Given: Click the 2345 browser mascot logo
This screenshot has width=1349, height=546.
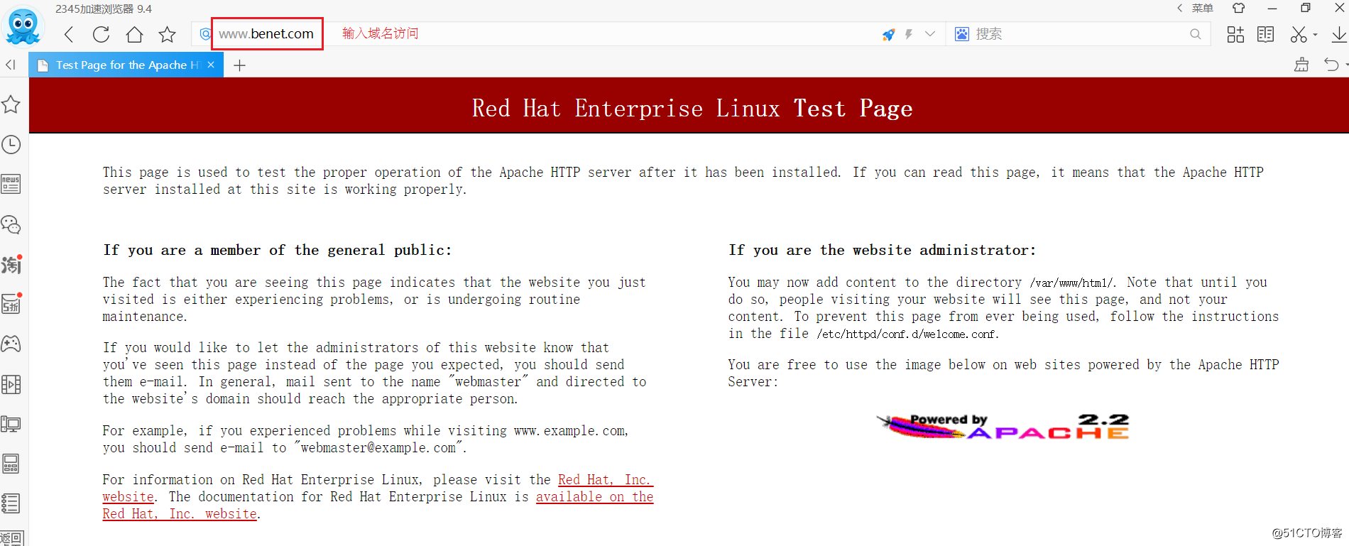Looking at the screenshot, I should (23, 27).
